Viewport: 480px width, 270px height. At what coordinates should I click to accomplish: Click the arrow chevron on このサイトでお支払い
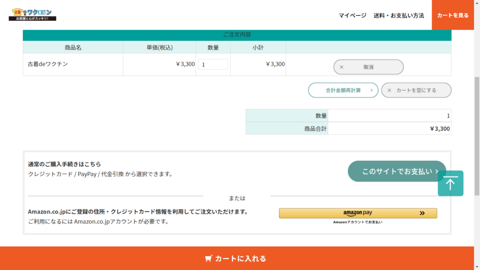[x=437, y=172]
